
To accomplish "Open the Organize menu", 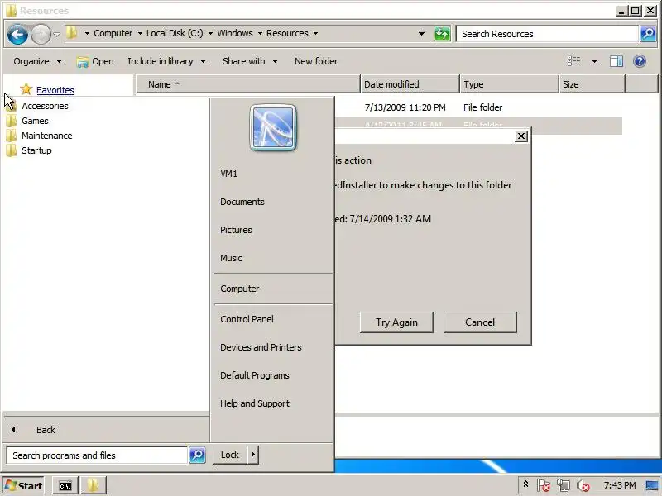I will [37, 61].
